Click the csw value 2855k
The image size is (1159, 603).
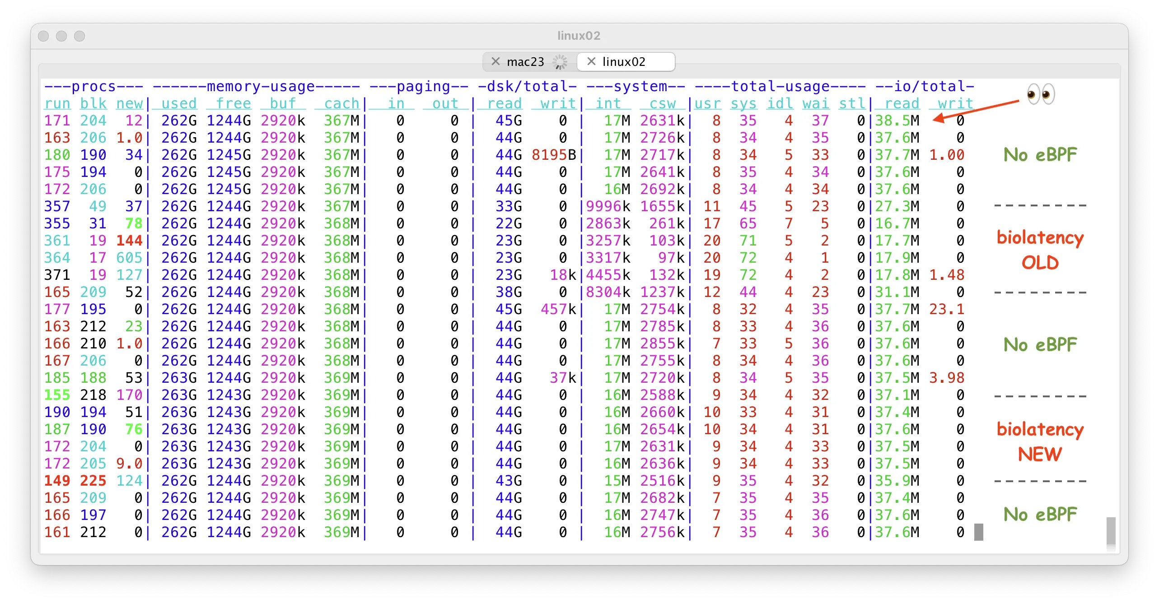[663, 343]
